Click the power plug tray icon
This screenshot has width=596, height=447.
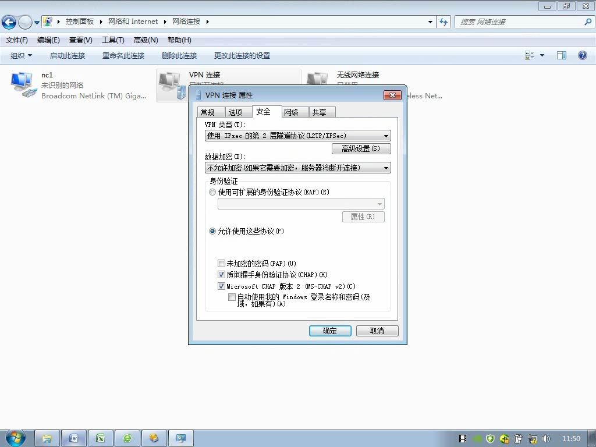click(519, 439)
